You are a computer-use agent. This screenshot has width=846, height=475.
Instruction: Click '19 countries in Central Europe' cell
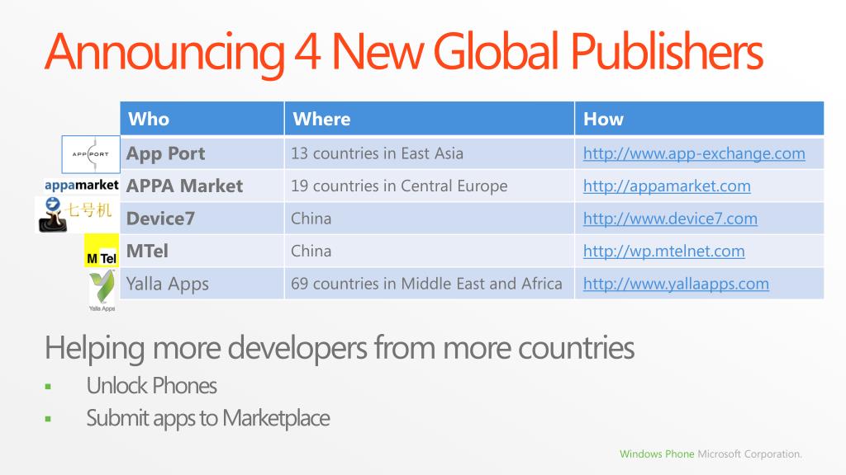pos(430,186)
